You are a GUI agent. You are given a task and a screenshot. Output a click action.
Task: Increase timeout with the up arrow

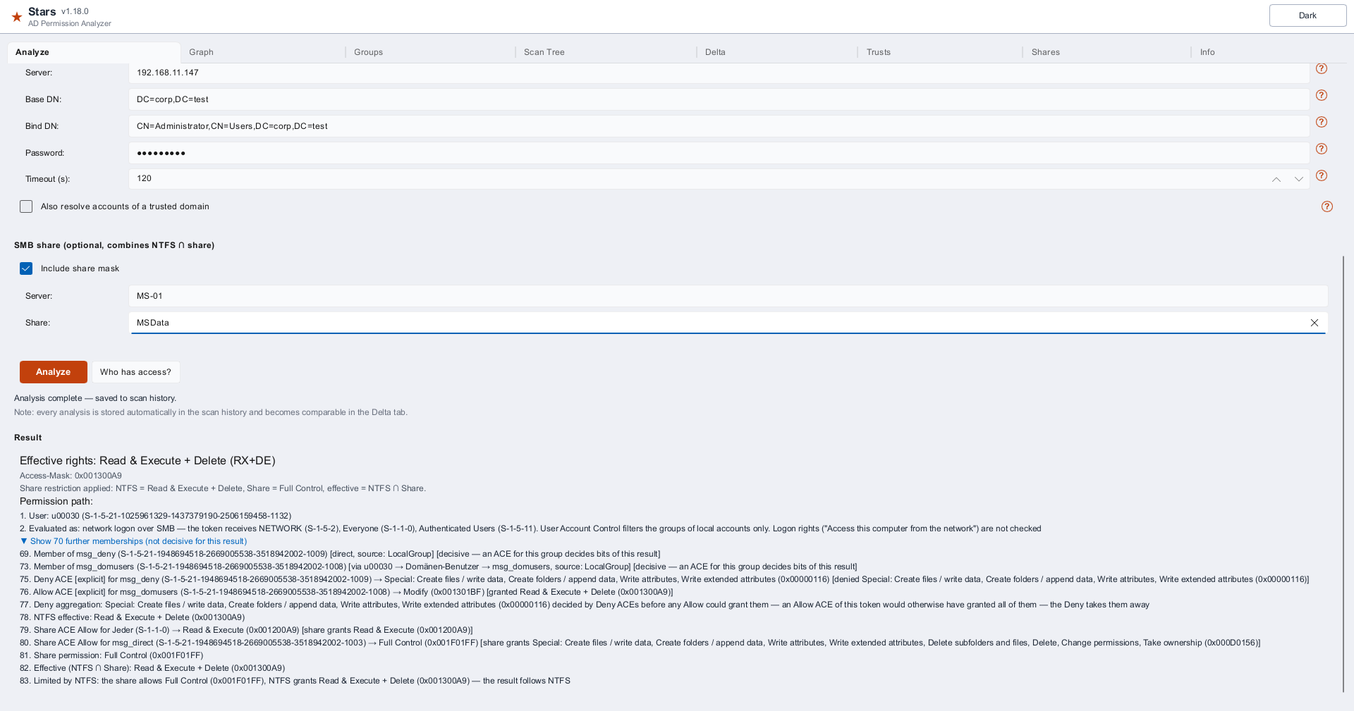pyautogui.click(x=1276, y=179)
